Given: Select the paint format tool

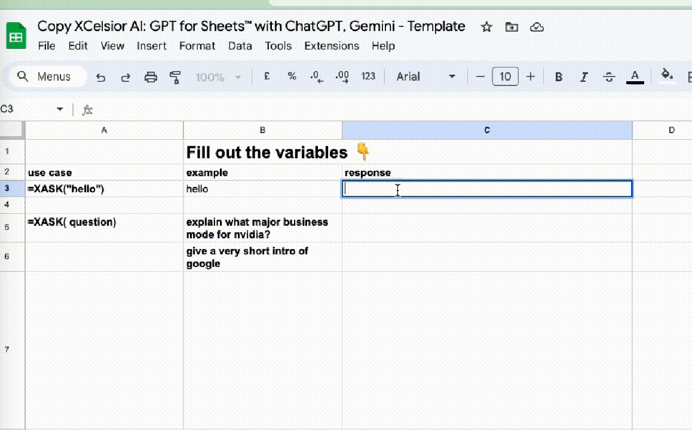Looking at the screenshot, I should (175, 77).
